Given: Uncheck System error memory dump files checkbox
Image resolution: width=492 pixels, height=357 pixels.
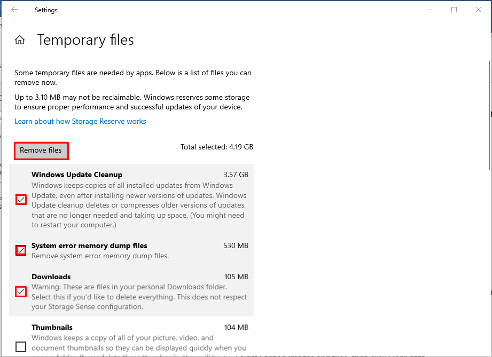Looking at the screenshot, I should (x=21, y=250).
